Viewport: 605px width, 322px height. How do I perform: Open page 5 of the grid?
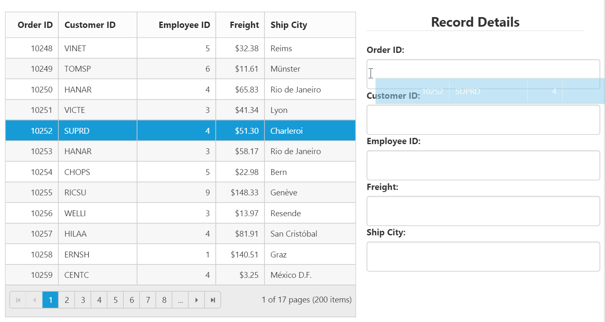click(115, 300)
